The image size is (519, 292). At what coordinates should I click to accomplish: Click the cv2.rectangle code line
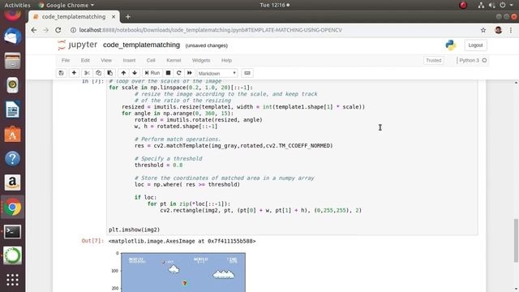click(261, 210)
